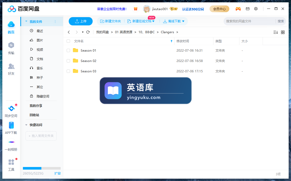This screenshot has height=181, width=291.
Task: Open the Yike album icon
Action: (11, 142)
